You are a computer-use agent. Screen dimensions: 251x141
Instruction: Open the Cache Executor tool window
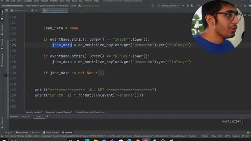point(51,132)
